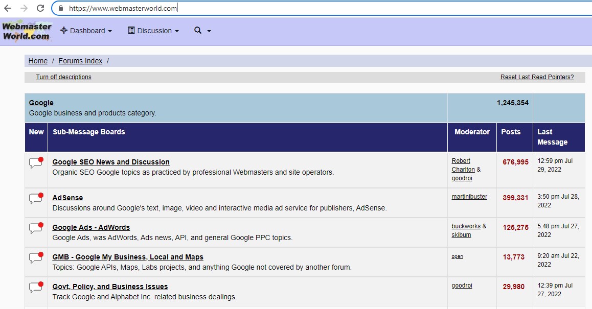Screen dimensions: 592x309
Task: Click the Posts column header
Action: click(x=511, y=132)
